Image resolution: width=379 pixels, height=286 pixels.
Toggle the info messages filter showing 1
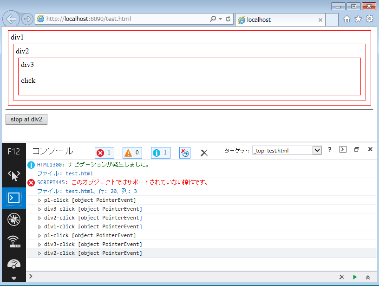coord(161,153)
